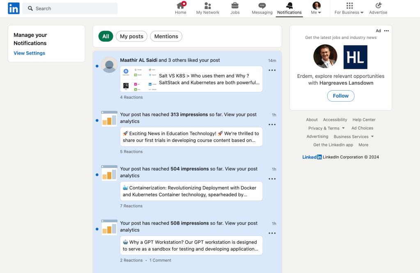Viewport: 420px width, 273px height.
Task: Click the LinkedIn logo icon
Action: coord(14,8)
